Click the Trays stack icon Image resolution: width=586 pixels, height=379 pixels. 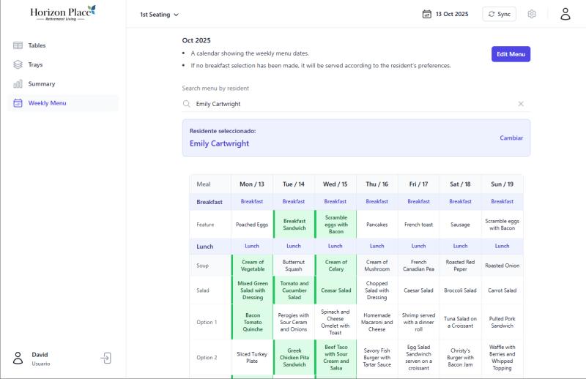pyautogui.click(x=18, y=64)
